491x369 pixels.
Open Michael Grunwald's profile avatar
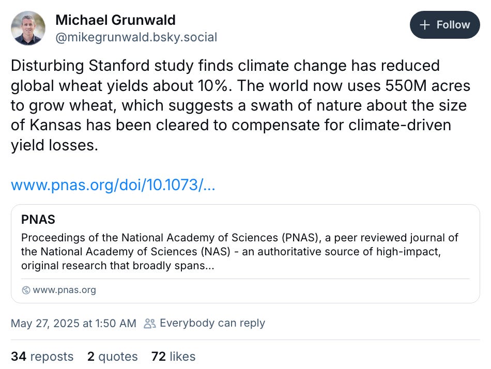28,28
